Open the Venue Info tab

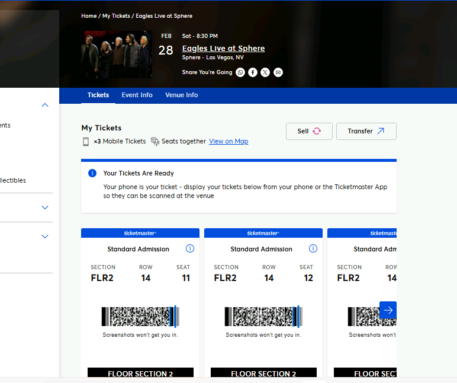tap(182, 95)
